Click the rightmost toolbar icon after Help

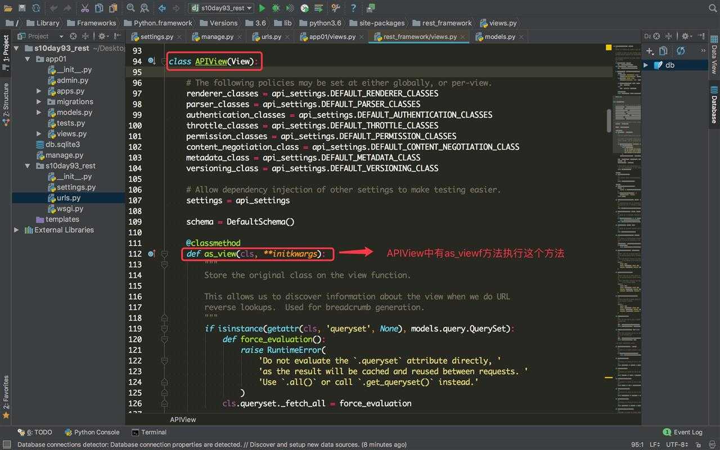371,8
